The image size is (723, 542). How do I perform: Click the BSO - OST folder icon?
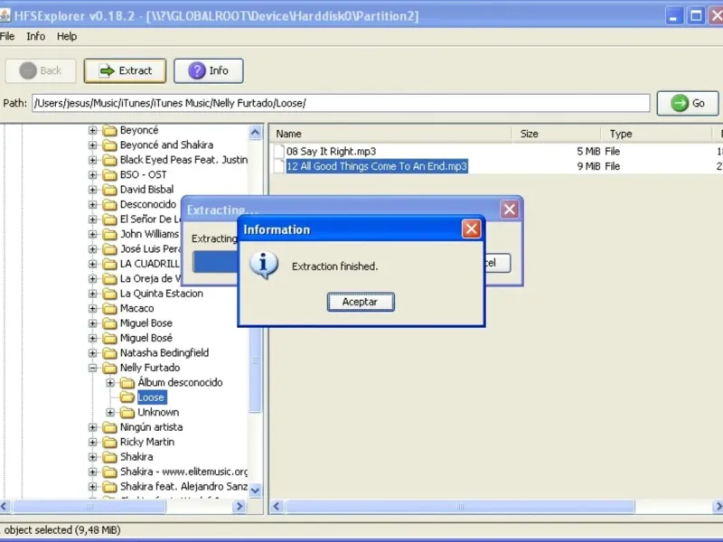109,174
